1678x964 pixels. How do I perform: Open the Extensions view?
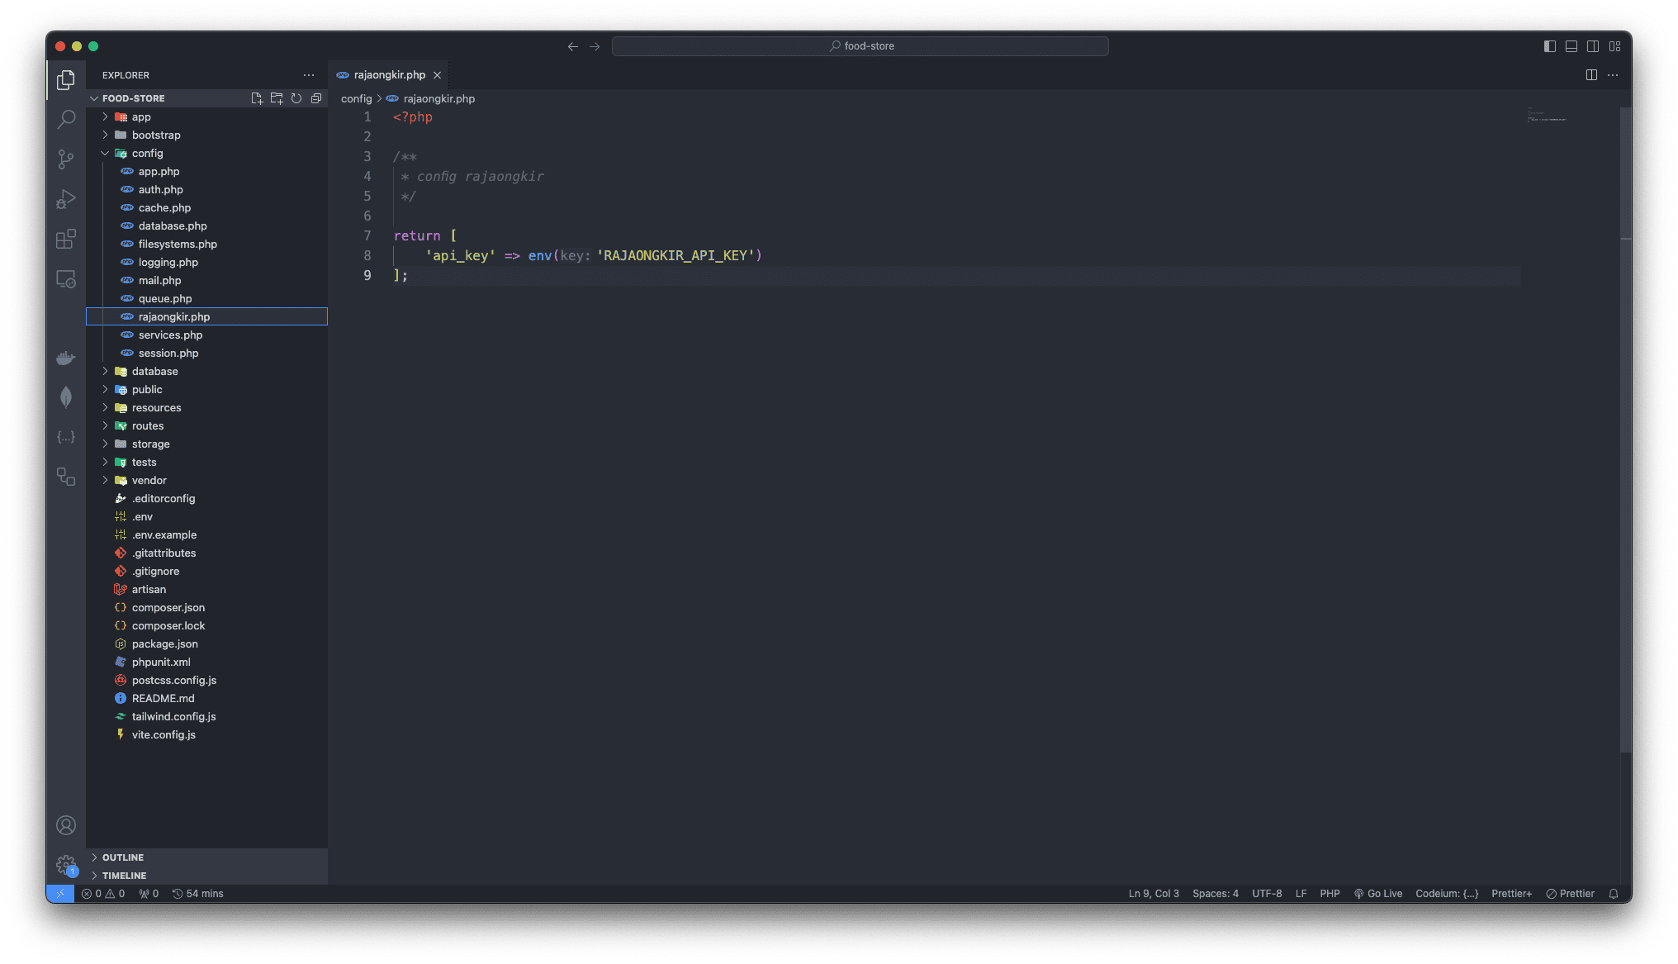click(66, 239)
